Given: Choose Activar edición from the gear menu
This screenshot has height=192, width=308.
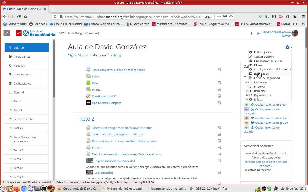Looking at the screenshot, I should pyautogui.click(x=264, y=57).
